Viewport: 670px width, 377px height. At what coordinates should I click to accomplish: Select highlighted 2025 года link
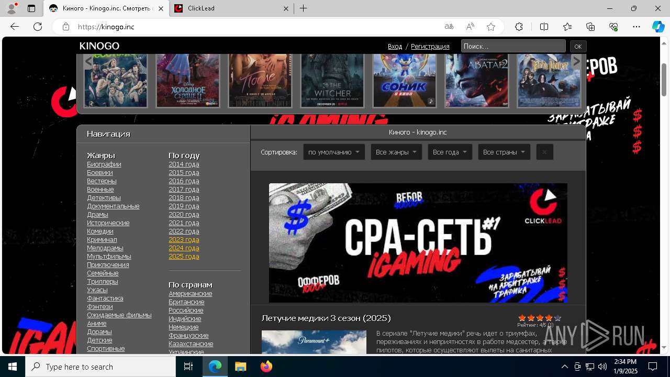point(184,257)
